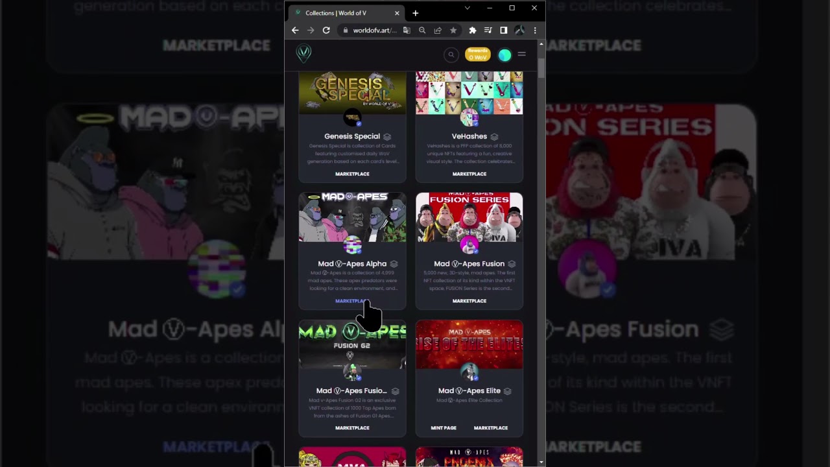The image size is (830, 467).
Task: Click the yellow Rewards 0 WoV badge
Action: (478, 54)
